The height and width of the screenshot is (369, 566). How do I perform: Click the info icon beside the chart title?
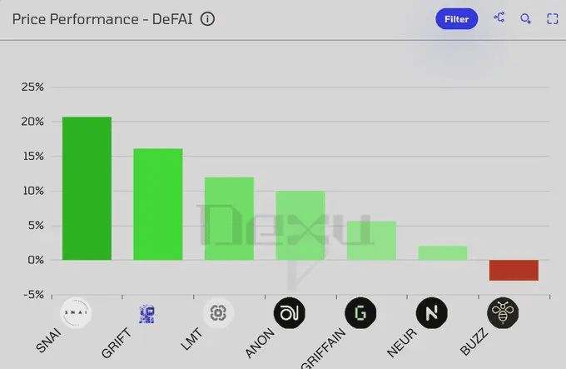coord(207,19)
